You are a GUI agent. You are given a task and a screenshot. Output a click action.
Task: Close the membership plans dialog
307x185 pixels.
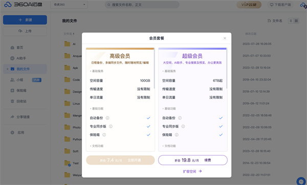[x=225, y=38]
